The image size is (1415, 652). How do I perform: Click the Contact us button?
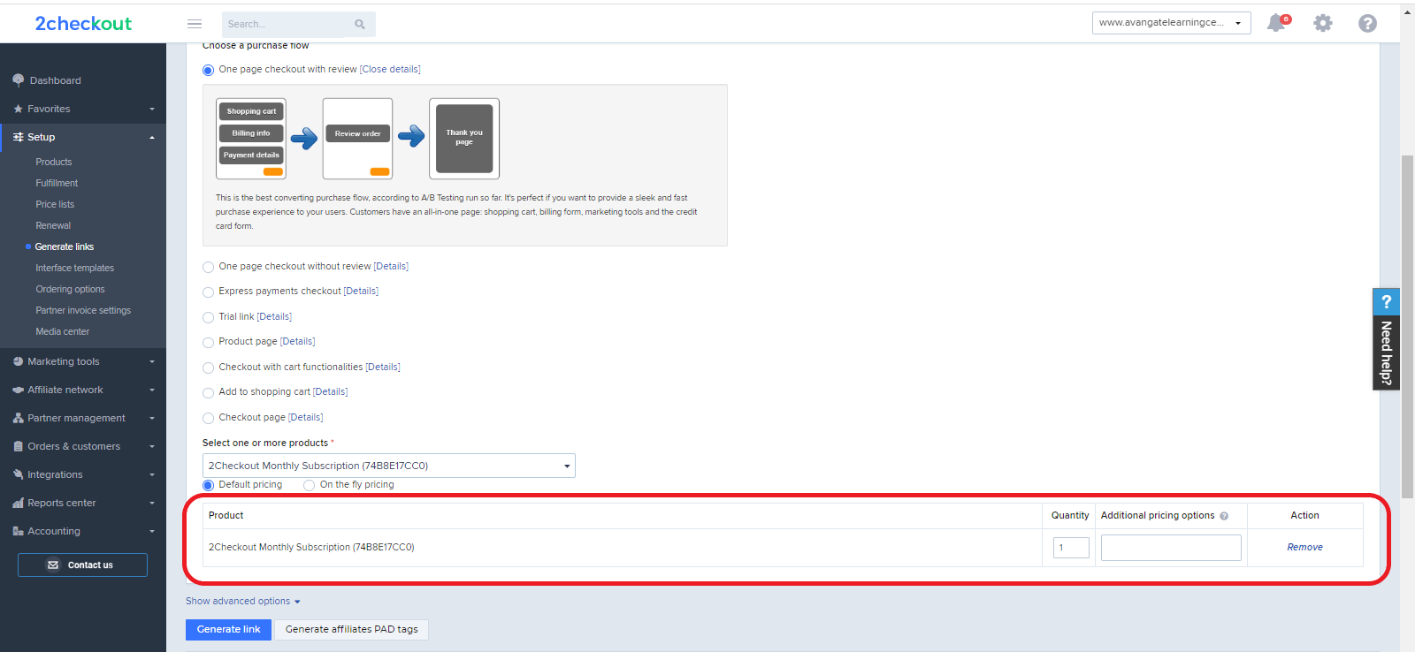tap(82, 565)
